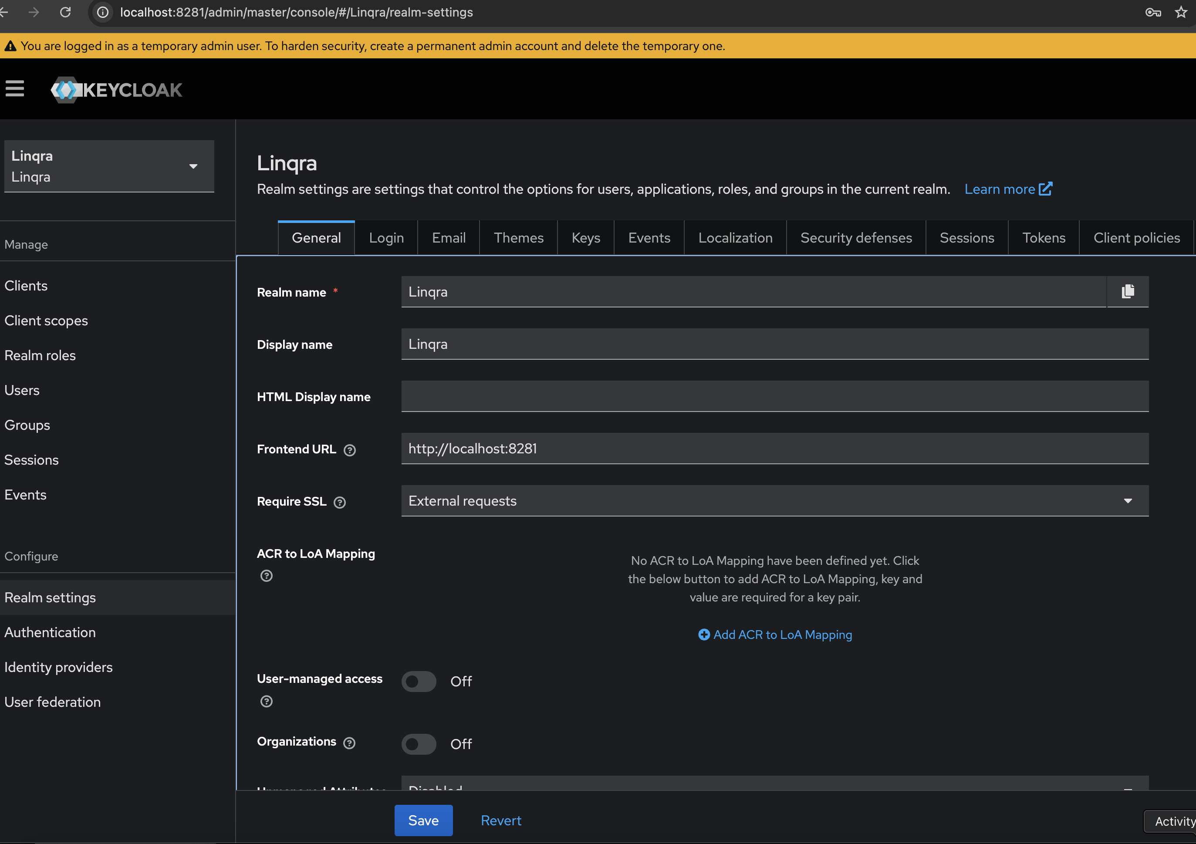
Task: Open the User-managed access help icon
Action: [x=266, y=701]
